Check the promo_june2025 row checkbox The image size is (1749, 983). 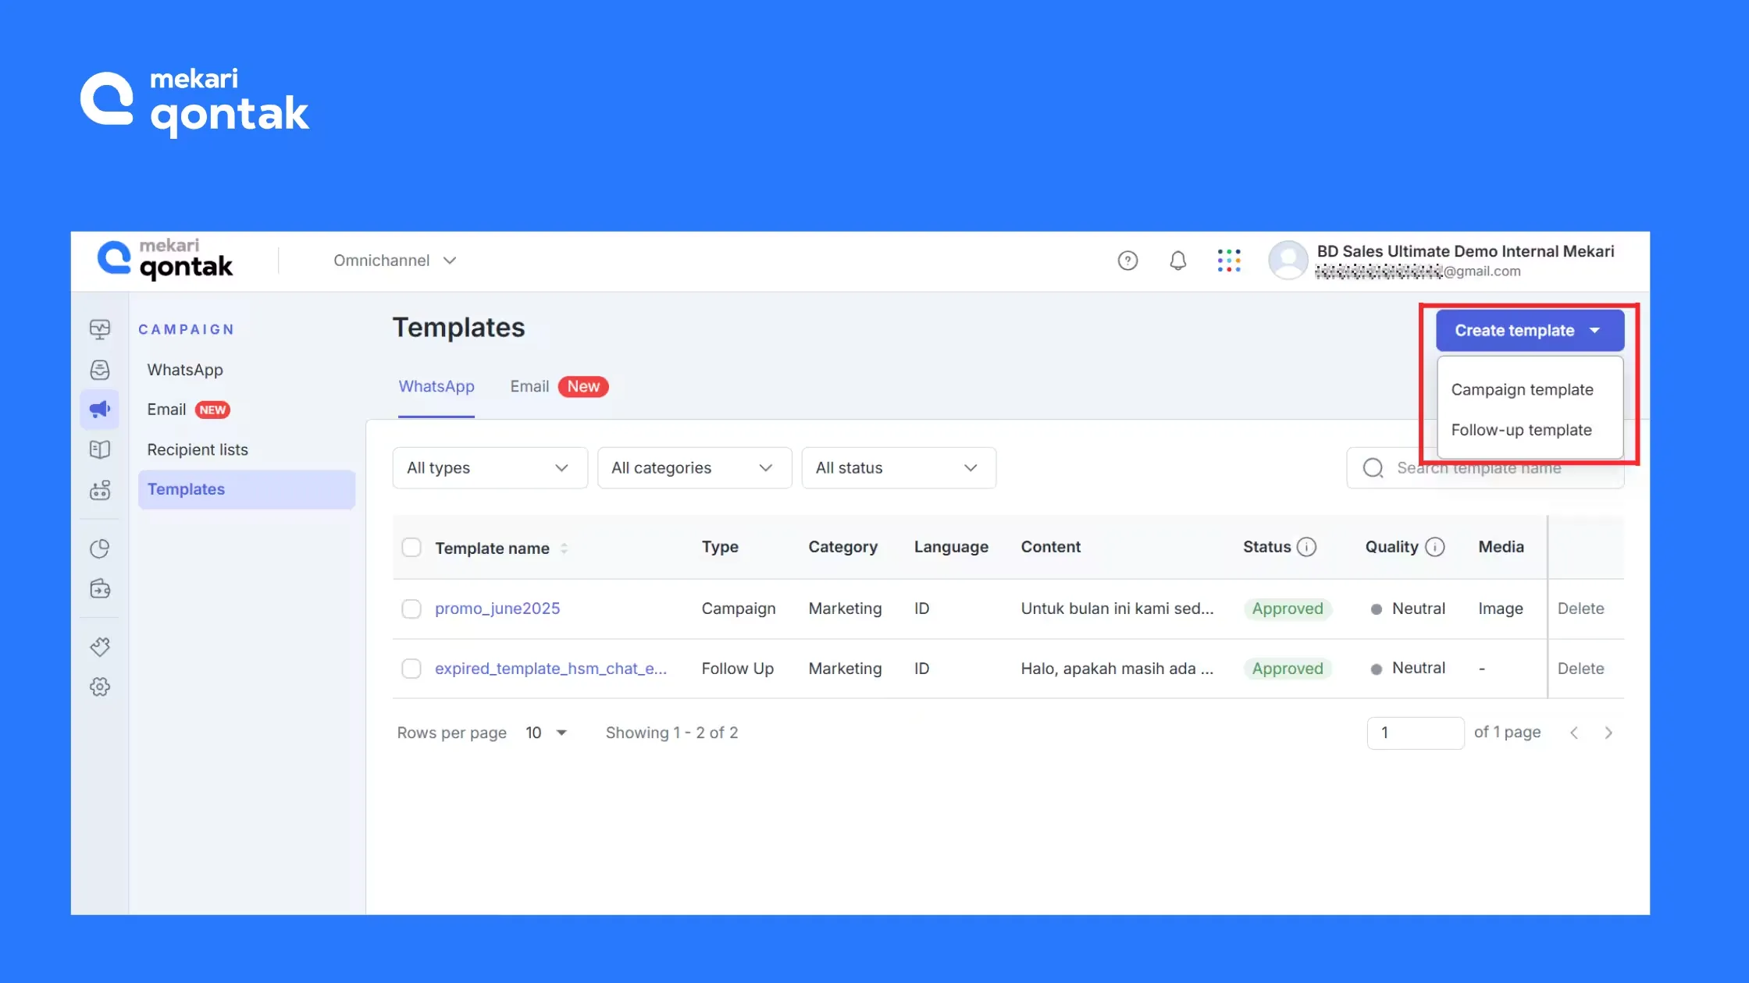coord(411,609)
